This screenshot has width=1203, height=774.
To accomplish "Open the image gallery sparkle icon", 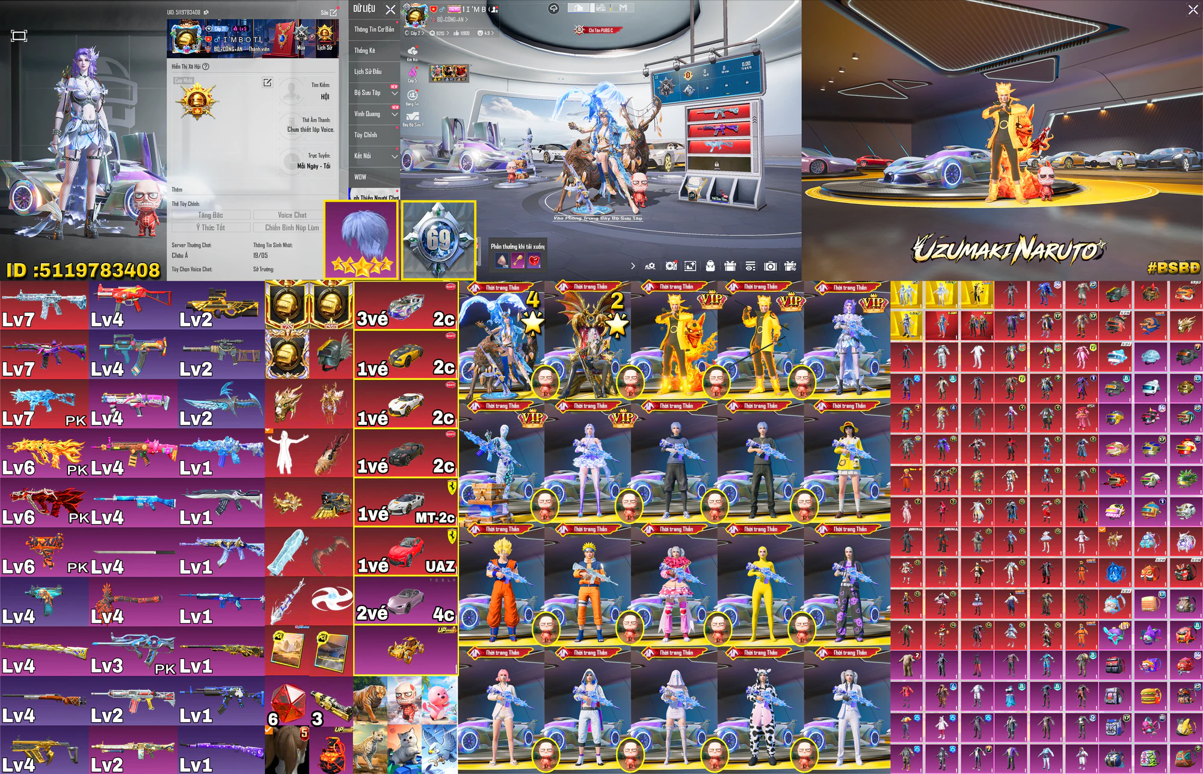I will pos(690,265).
